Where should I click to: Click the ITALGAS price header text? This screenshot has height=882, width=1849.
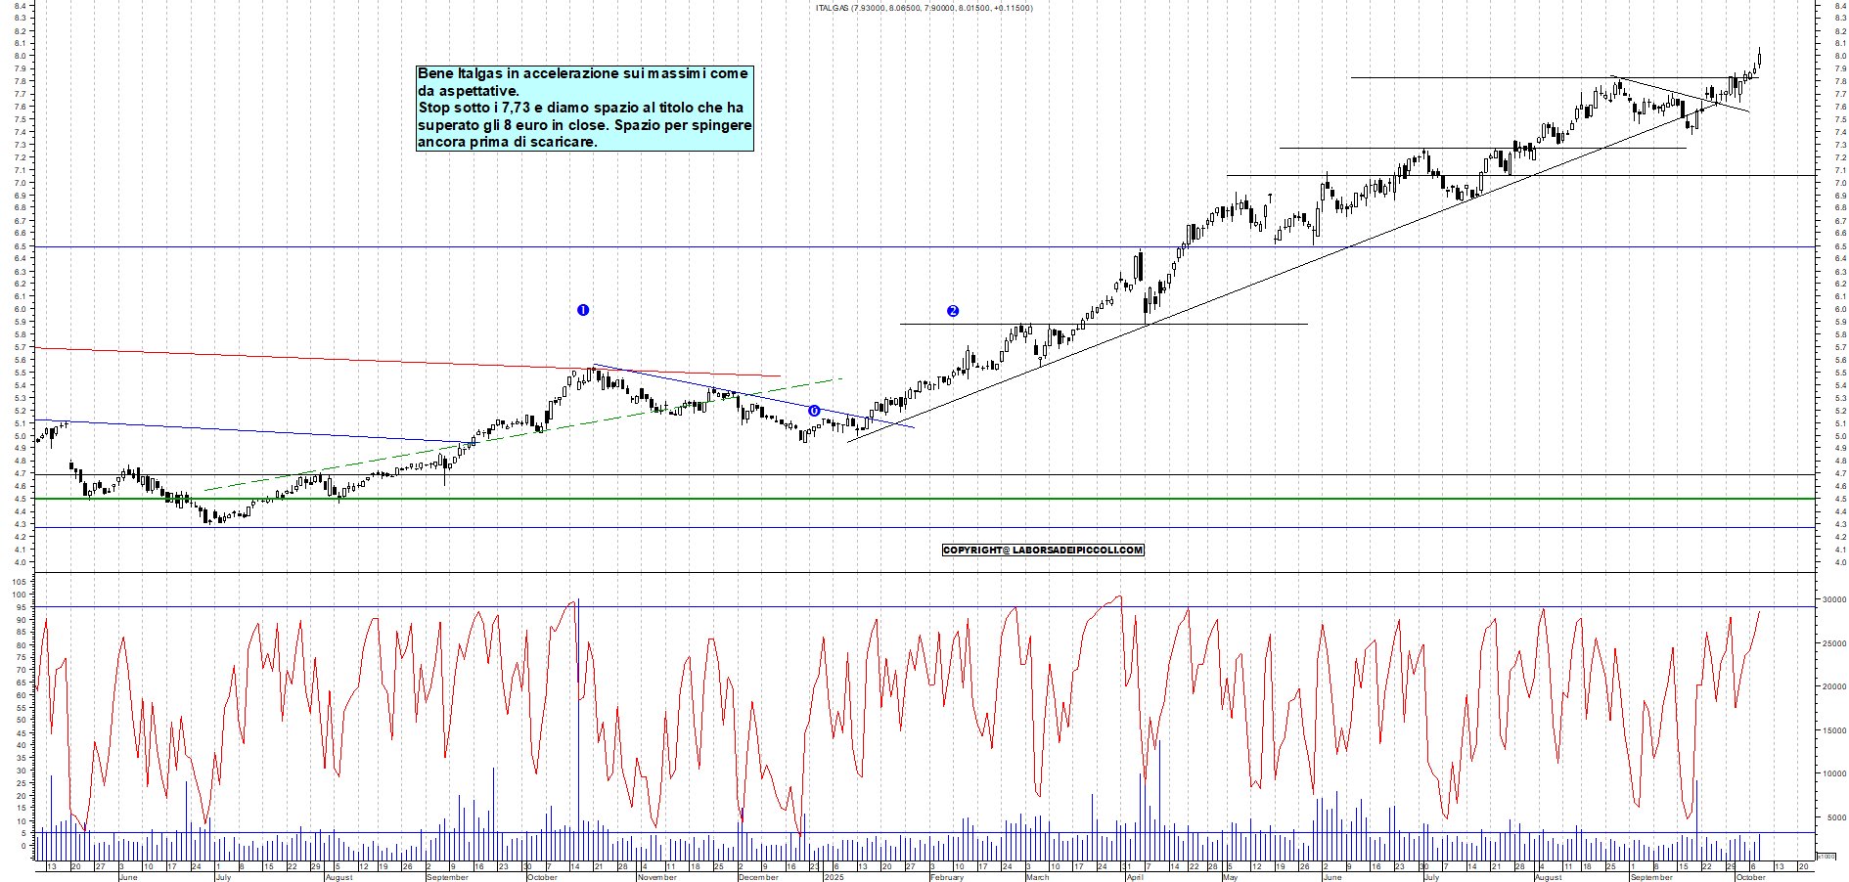point(924,8)
